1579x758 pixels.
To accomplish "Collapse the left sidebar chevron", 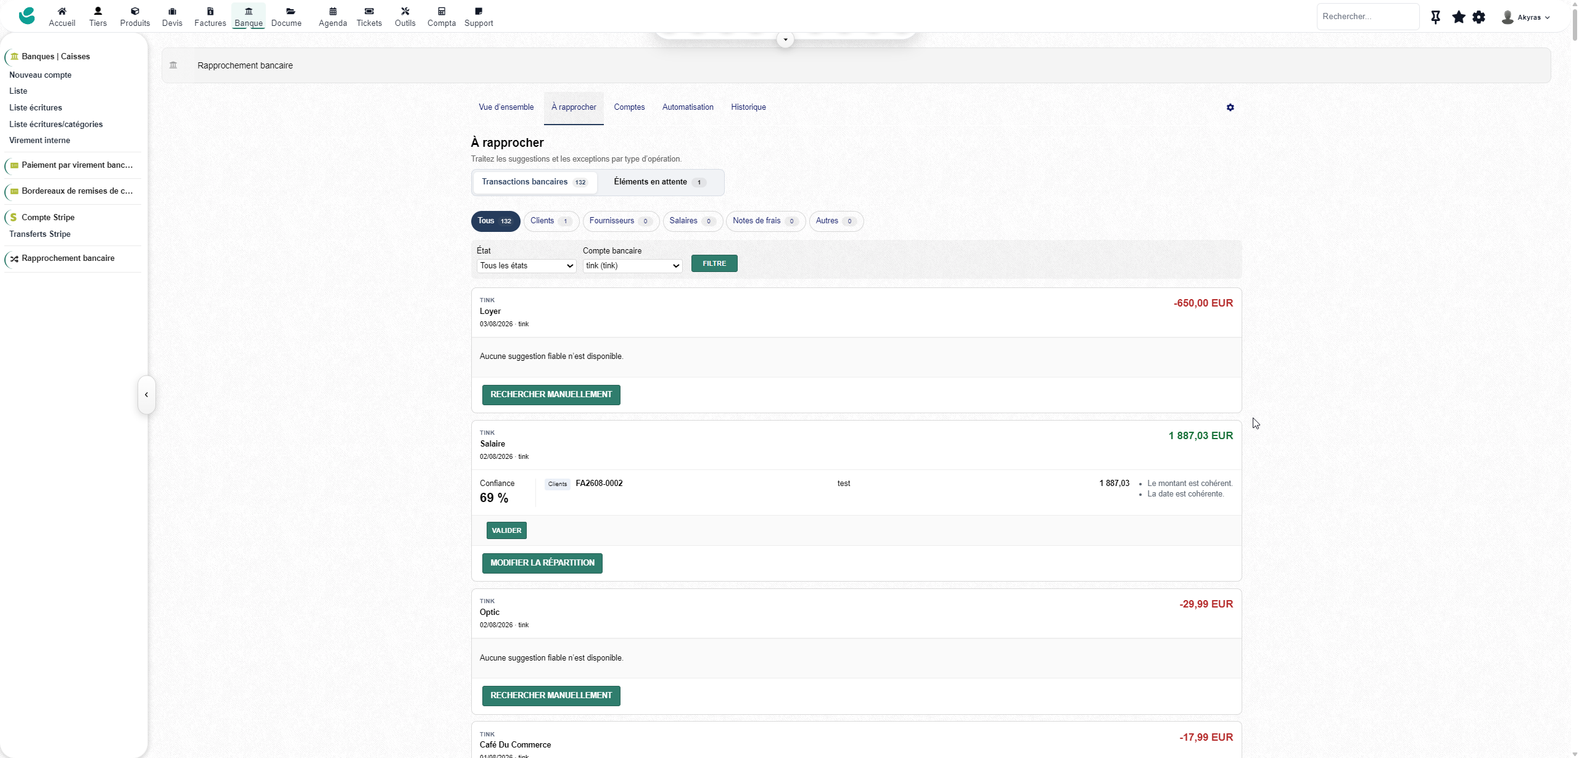I will 146,395.
